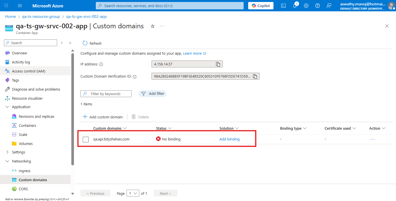Open row action ellipsis for qa.api.tidyshelves.com
The width and height of the screenshot is (396, 201).
(373, 139)
